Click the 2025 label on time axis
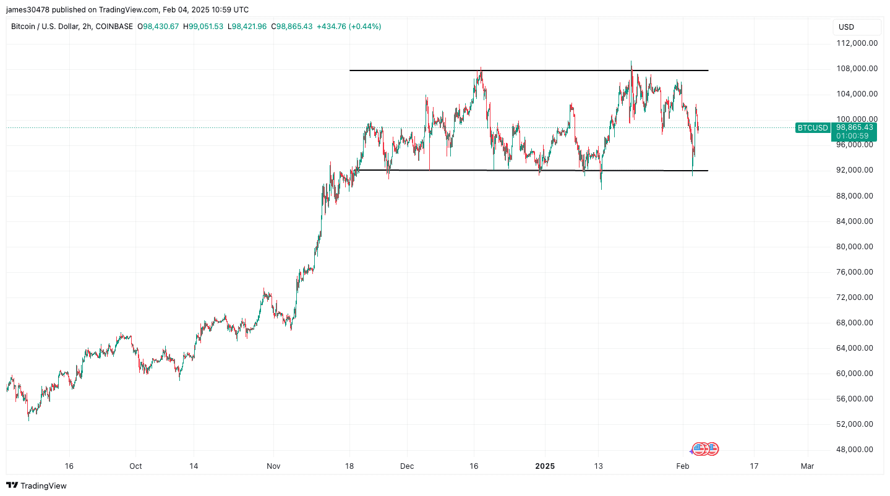 (546, 466)
